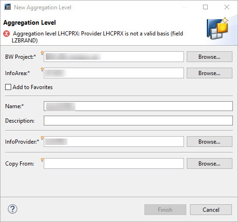Click into the Copy From field
The width and height of the screenshot is (238, 222).
[114, 164]
